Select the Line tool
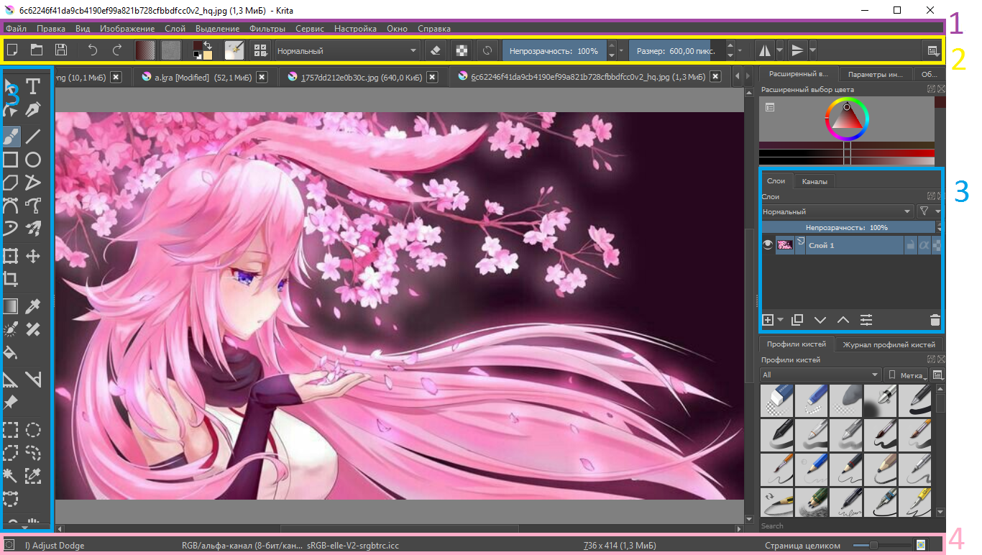This screenshot has width=982, height=555. [33, 135]
